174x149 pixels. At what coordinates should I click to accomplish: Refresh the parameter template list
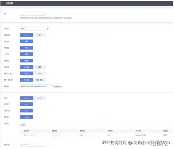pyautogui.click(x=52, y=86)
